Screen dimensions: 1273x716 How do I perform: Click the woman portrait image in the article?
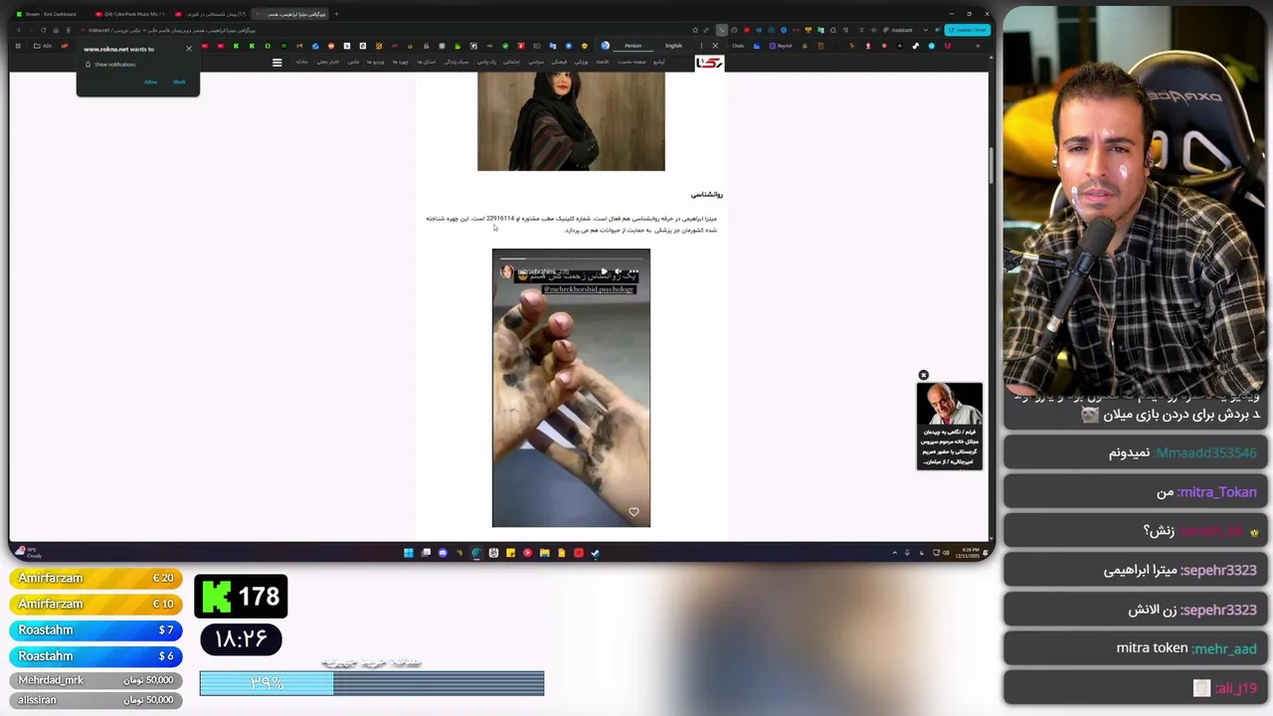click(x=571, y=121)
